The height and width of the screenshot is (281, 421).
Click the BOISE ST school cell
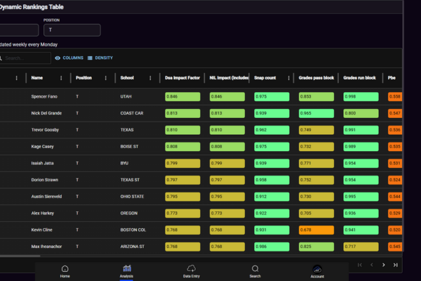(x=129, y=147)
